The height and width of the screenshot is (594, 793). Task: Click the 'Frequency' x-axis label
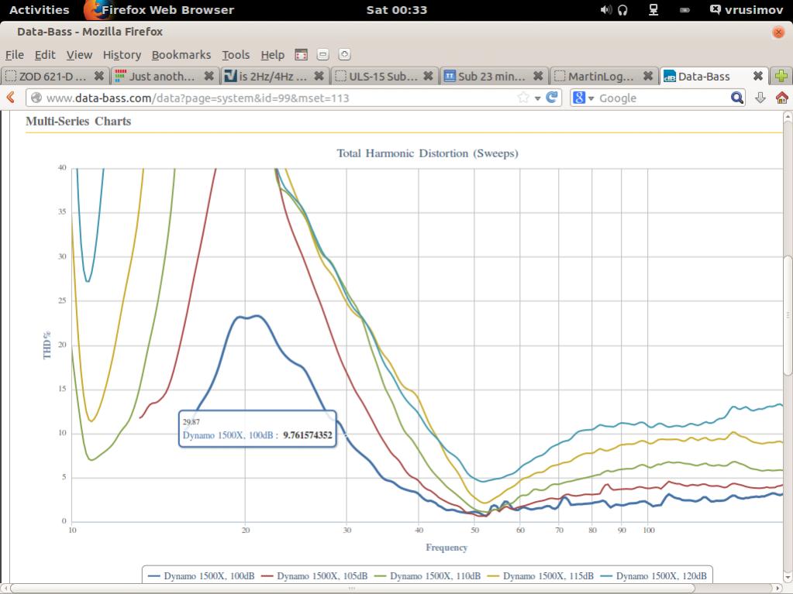pos(446,548)
